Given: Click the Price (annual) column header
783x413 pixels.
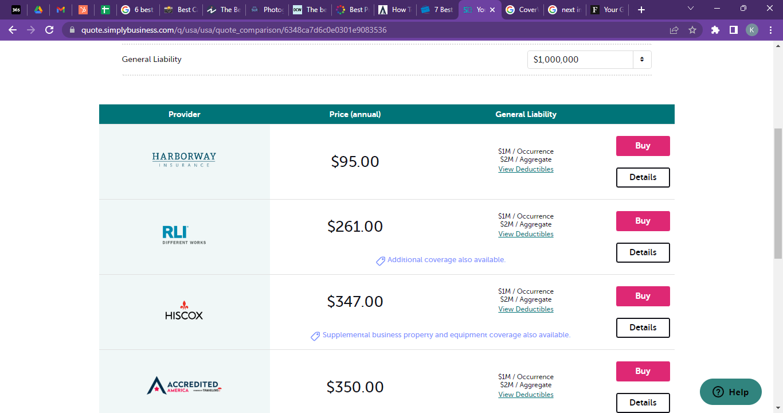Looking at the screenshot, I should (x=355, y=114).
